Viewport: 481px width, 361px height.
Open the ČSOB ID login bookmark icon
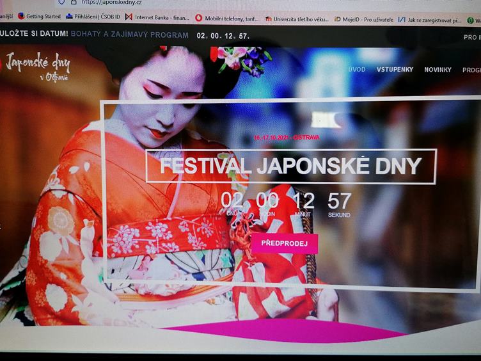click(69, 16)
